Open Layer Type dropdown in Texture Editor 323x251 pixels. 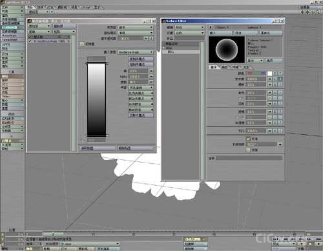[136, 27]
